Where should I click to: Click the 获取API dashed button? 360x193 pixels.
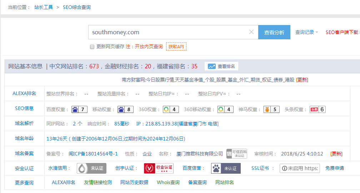point(176,46)
